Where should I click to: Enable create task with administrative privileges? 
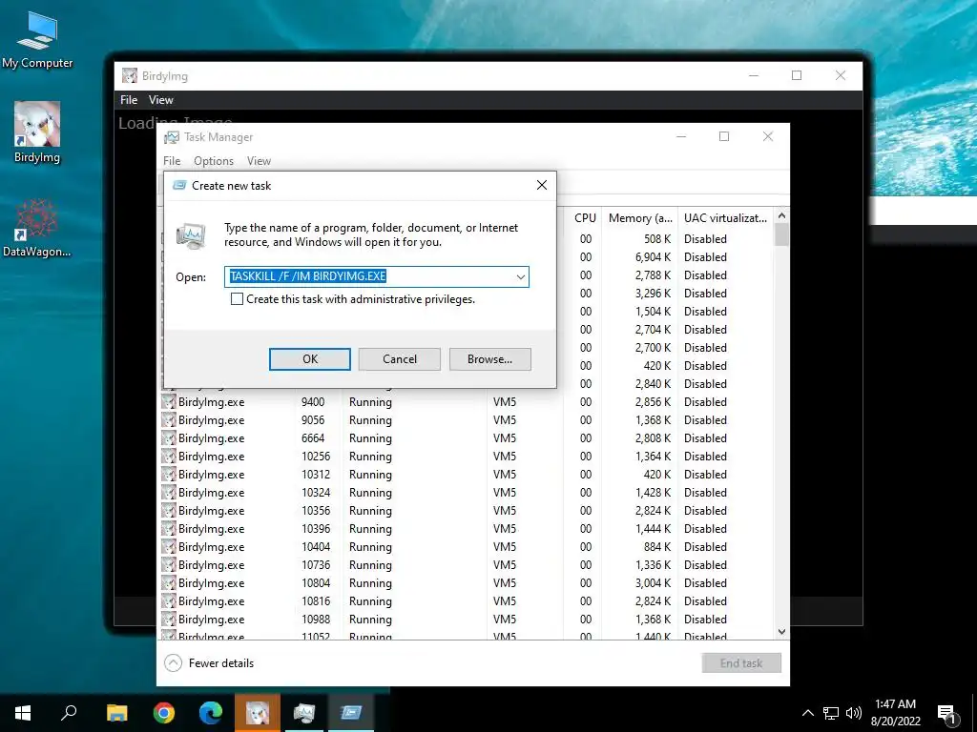[237, 299]
